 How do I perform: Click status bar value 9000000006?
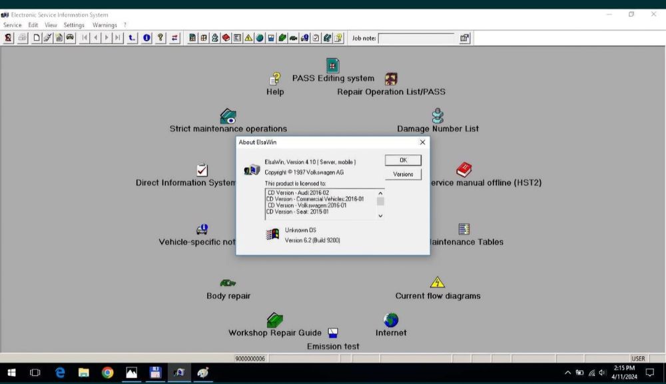tap(250, 359)
